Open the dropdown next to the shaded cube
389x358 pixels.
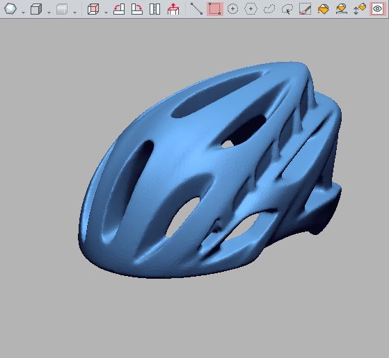74,13
